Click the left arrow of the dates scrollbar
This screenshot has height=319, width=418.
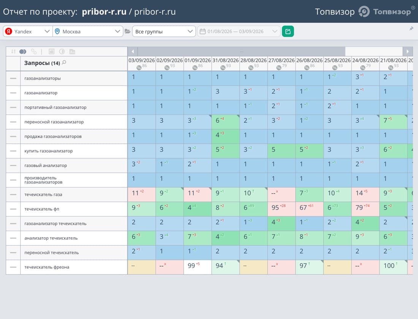tap(133, 51)
